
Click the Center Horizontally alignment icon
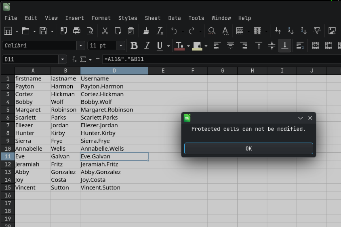tap(230, 46)
